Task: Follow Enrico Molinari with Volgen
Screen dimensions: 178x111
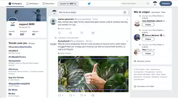Action: coord(148,39)
